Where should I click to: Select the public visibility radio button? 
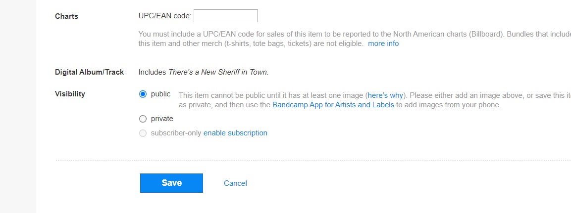[x=143, y=94]
